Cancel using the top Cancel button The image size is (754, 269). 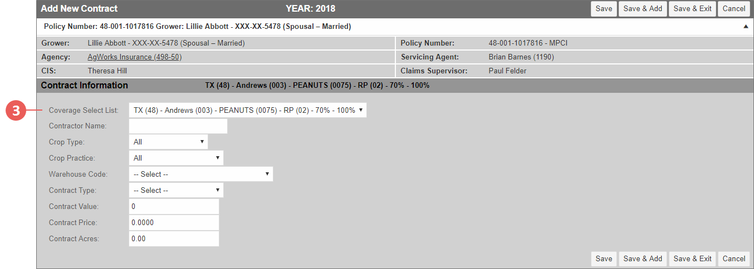[x=734, y=8]
